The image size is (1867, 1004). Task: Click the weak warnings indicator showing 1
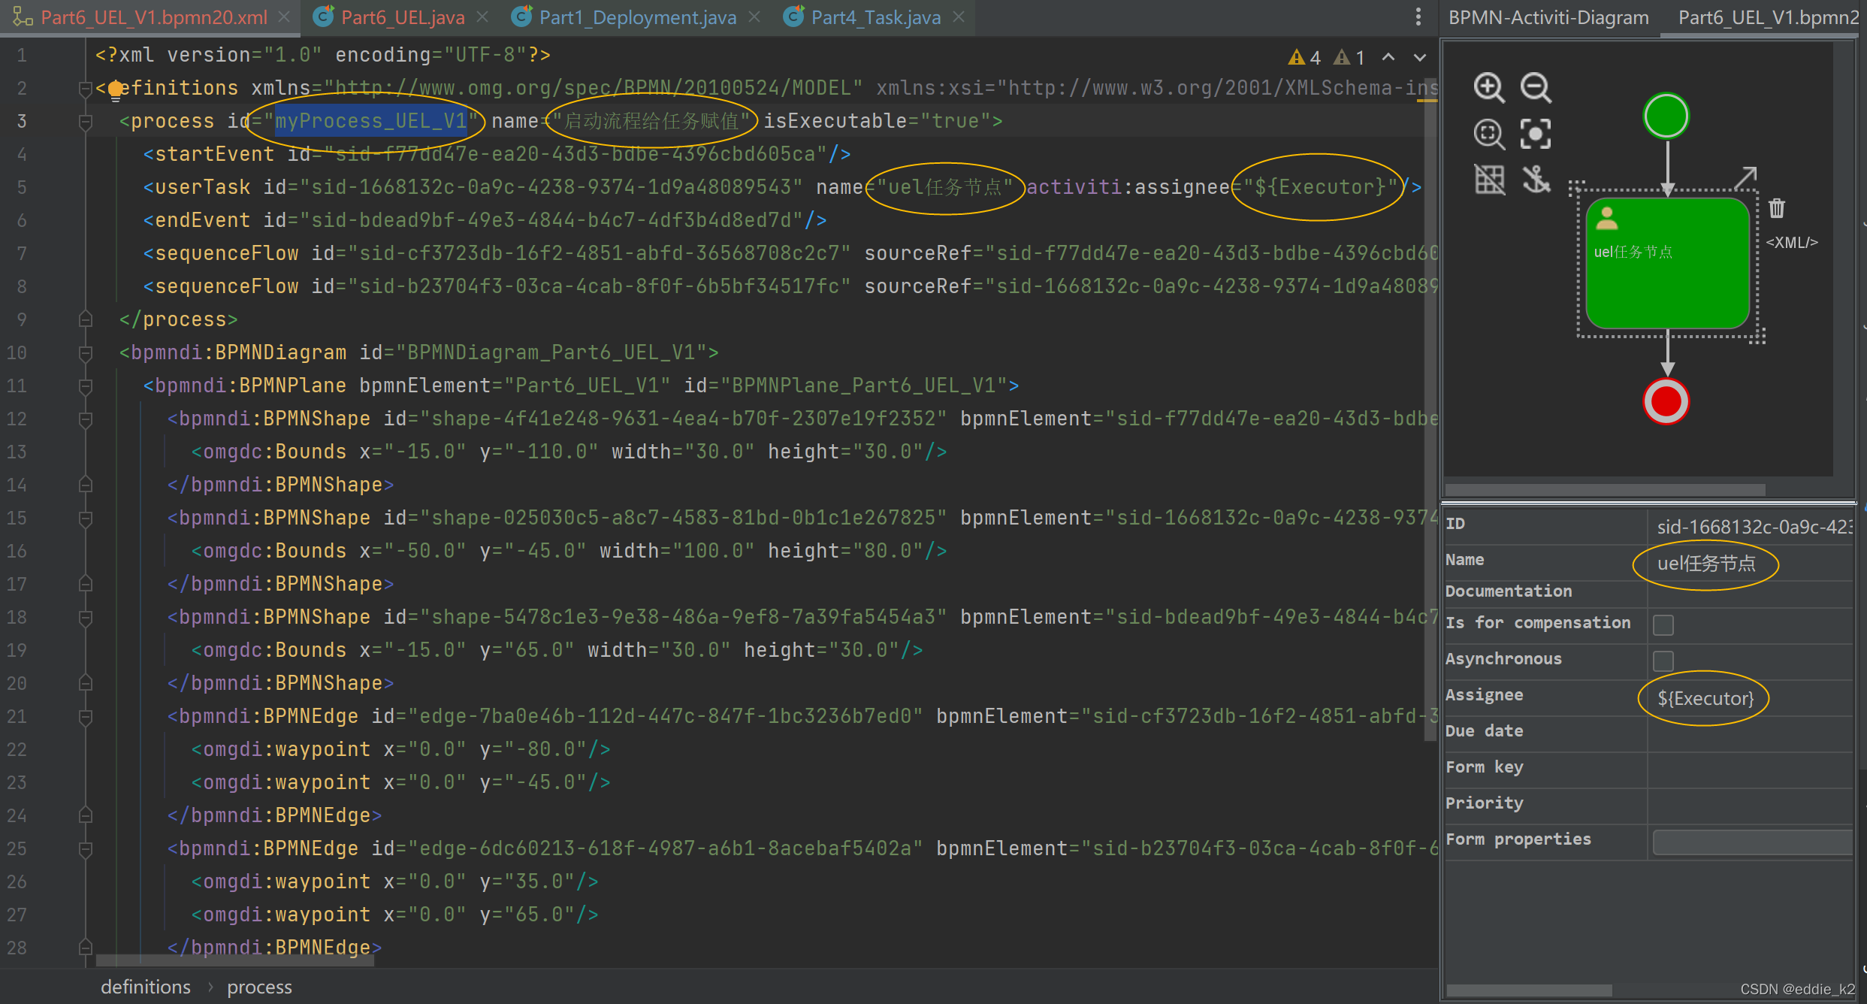(1349, 57)
